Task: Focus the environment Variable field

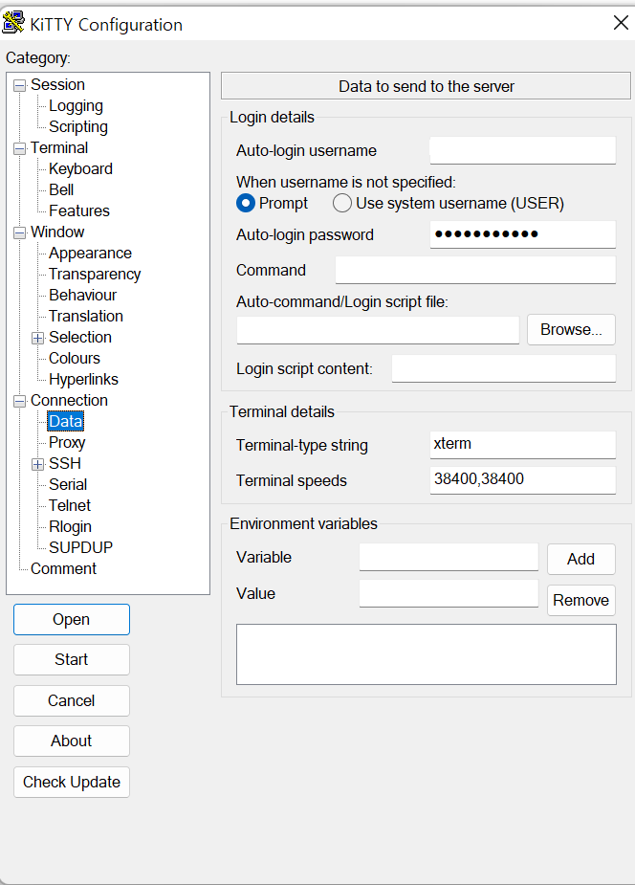Action: pyautogui.click(x=449, y=557)
